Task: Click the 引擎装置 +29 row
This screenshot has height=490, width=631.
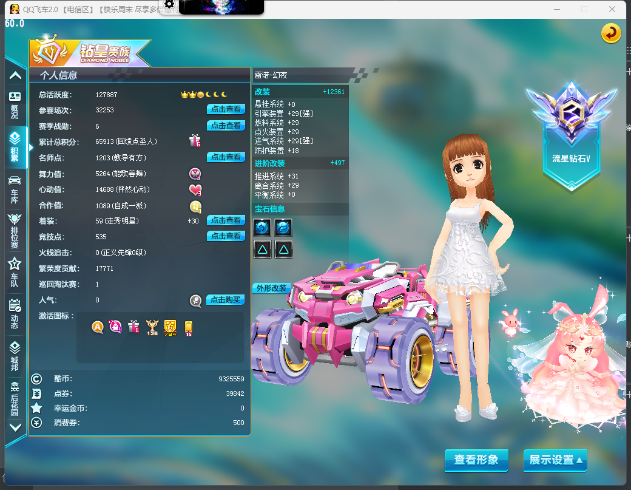Action: [284, 114]
